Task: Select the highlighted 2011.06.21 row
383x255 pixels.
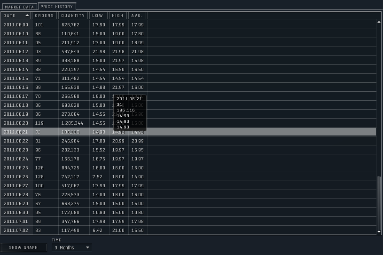Action: coord(188,132)
